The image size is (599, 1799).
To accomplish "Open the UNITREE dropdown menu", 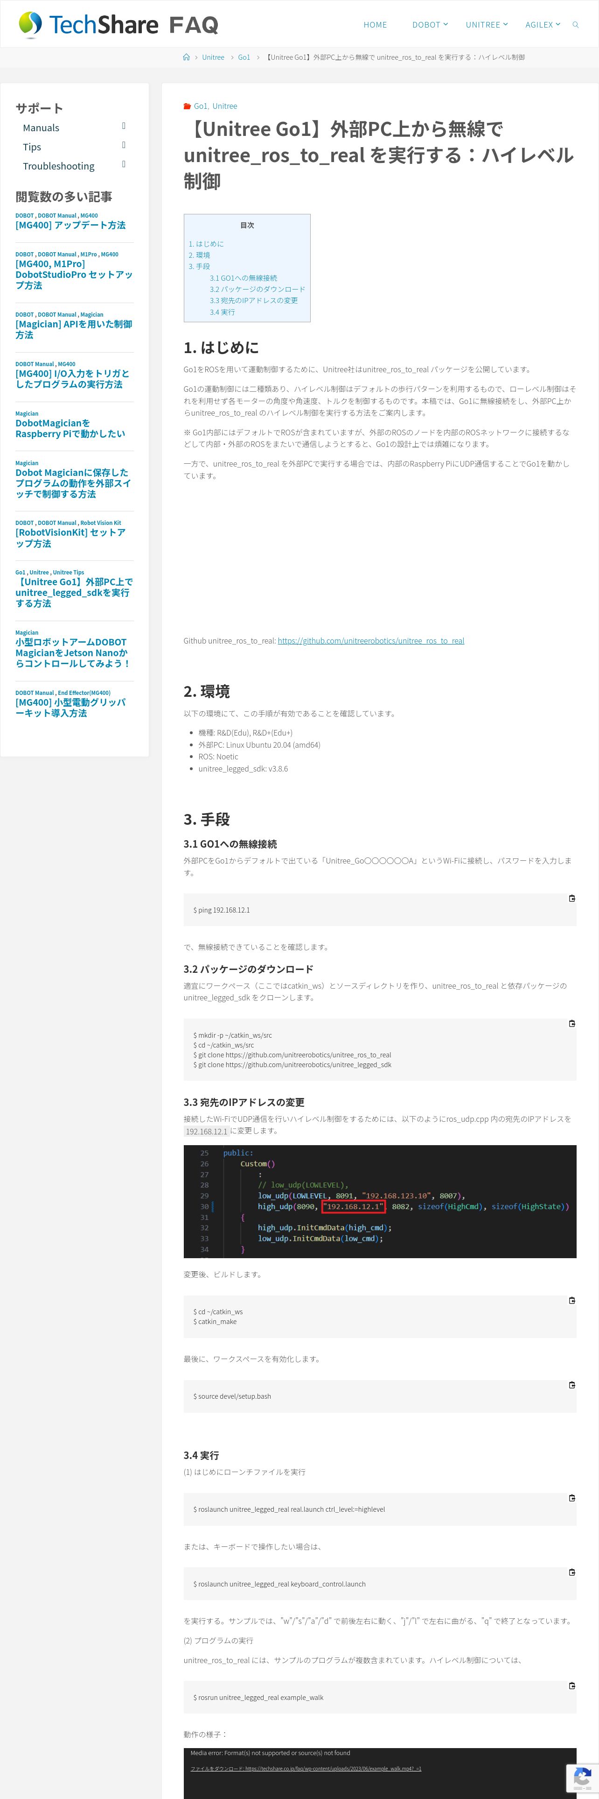I will pos(486,24).
